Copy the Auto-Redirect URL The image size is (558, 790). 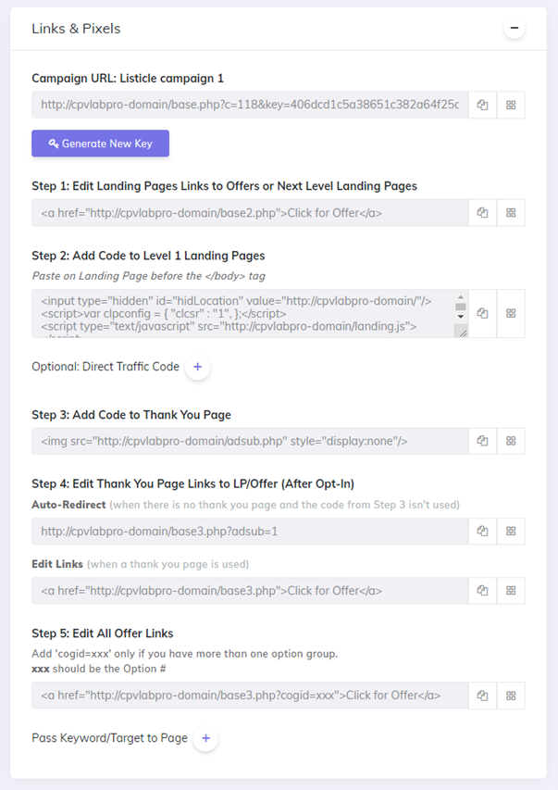(x=482, y=531)
